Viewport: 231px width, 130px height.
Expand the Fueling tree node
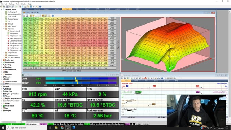click(x=1, y=65)
